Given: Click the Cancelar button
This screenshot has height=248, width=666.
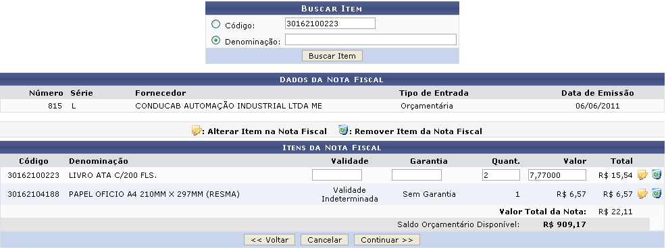Looking at the screenshot, I should pyautogui.click(x=324, y=240).
